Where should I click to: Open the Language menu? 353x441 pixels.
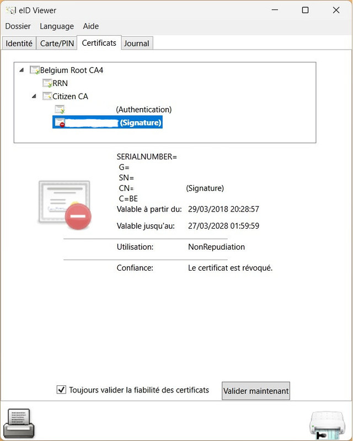coord(57,26)
